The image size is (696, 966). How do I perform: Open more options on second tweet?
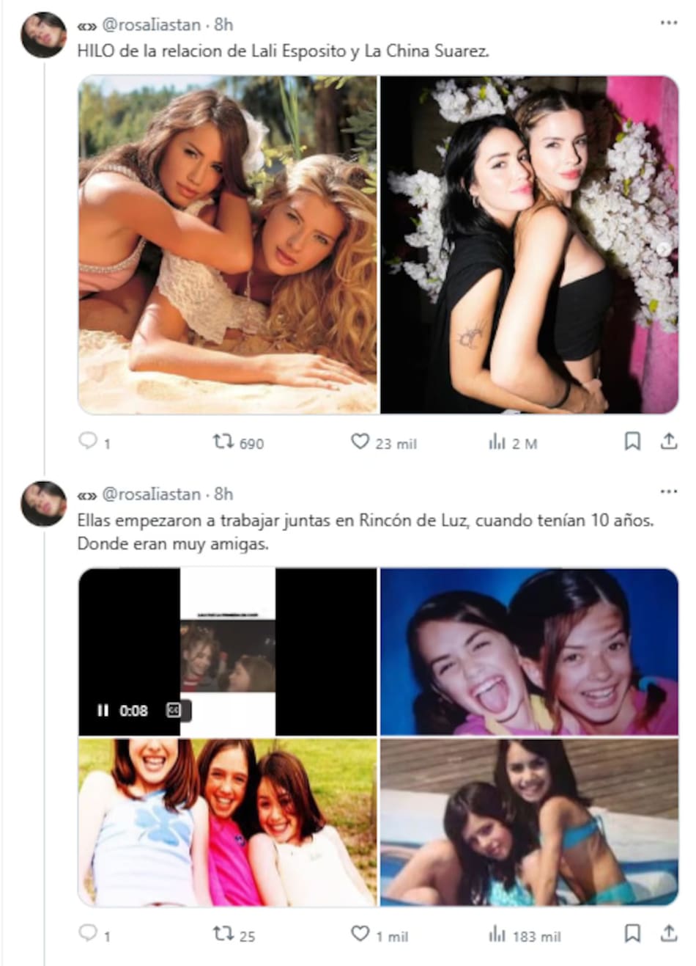(x=668, y=491)
